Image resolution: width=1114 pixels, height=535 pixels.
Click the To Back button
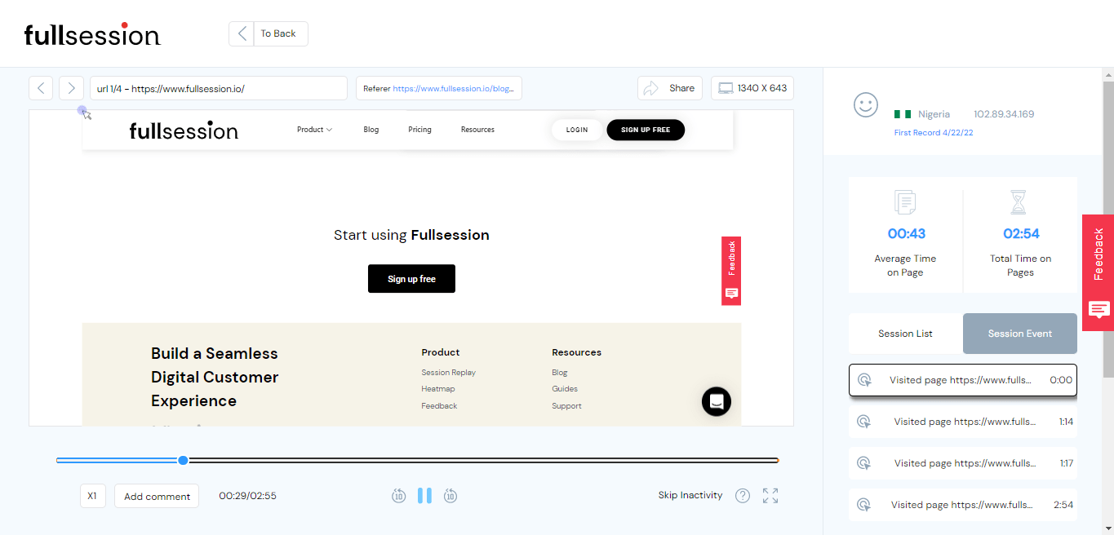(269, 33)
